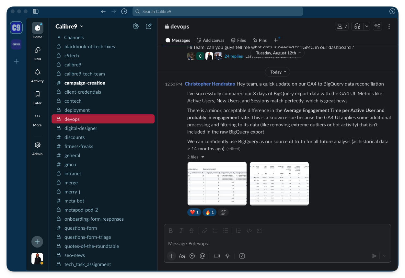Viewport: 405px width, 278px height.
Task: Open workspace preferences gear icon
Action: click(136, 27)
